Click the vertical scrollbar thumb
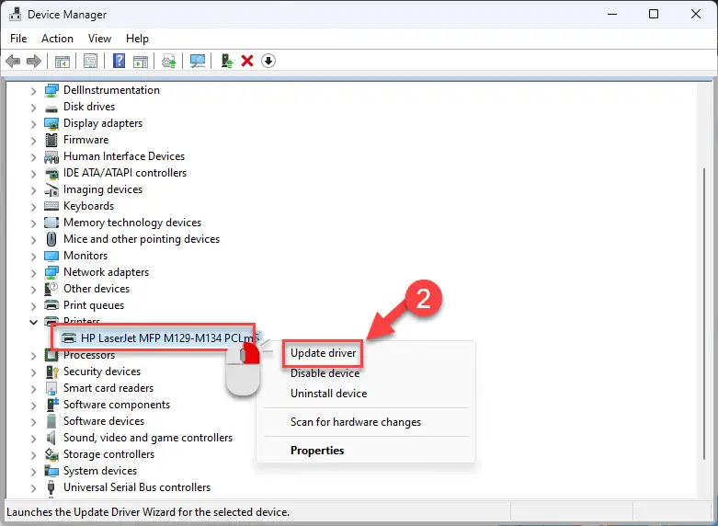Screen dimensions: 718x526 pyautogui.click(x=704, y=314)
